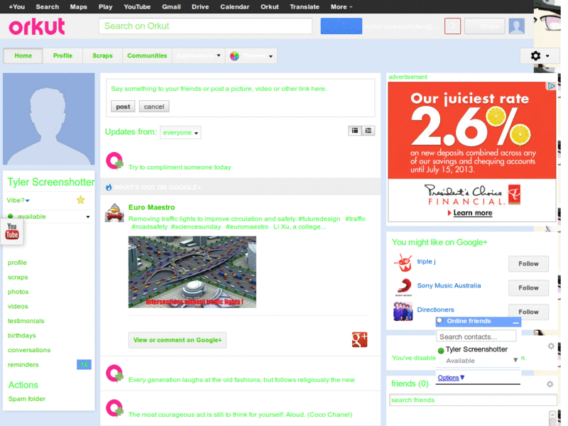568x426 pixels.
Task: Click the Google+ icon under Euro Maestro post
Action: coord(359,340)
